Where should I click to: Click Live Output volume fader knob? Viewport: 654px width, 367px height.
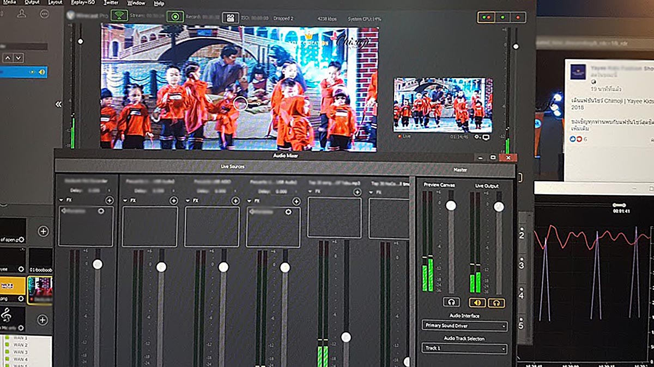(x=499, y=207)
